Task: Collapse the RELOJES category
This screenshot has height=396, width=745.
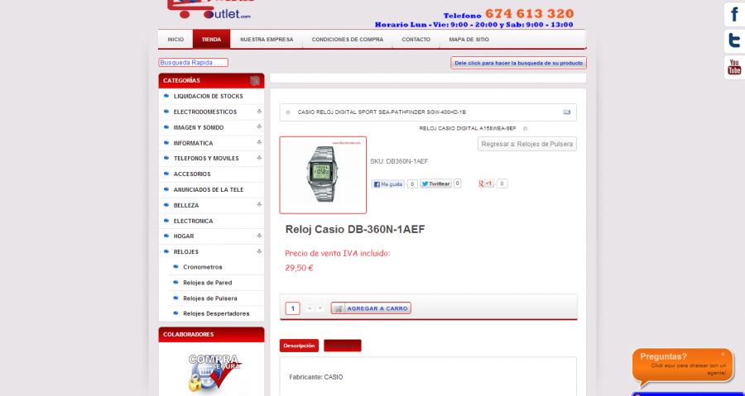Action: pyautogui.click(x=259, y=251)
